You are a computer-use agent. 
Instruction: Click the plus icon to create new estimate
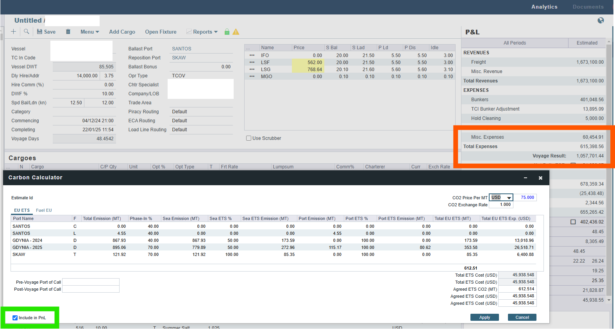13,32
